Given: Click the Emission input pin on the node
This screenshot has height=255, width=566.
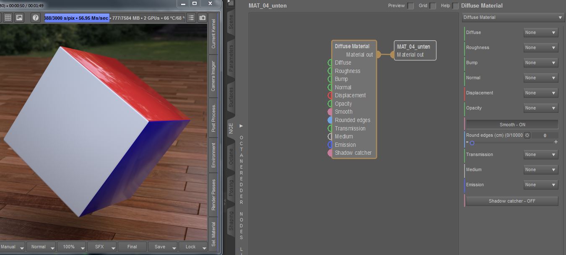Looking at the screenshot, I should coord(330,145).
